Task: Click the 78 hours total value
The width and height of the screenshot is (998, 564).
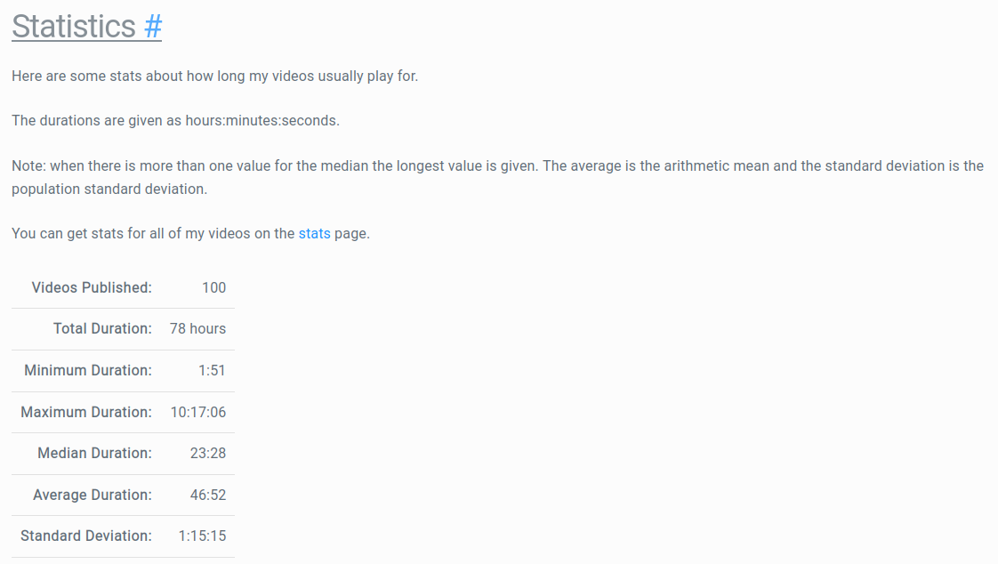Action: pos(198,329)
